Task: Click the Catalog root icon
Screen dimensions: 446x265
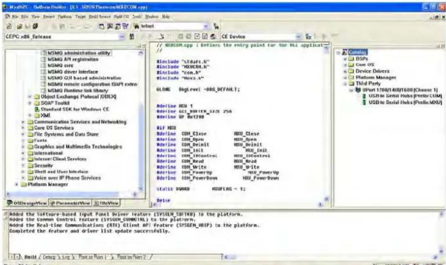Action: pyautogui.click(x=345, y=52)
